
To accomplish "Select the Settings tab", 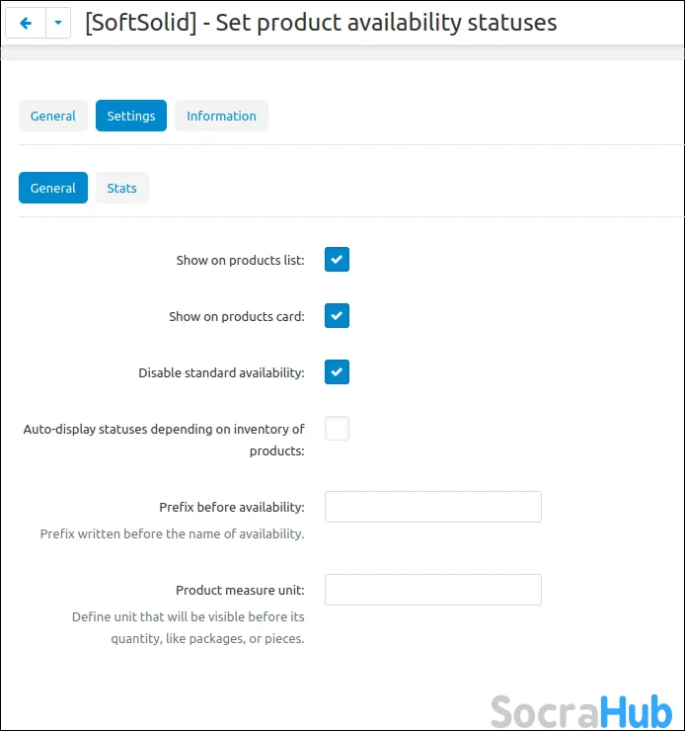I will [131, 116].
